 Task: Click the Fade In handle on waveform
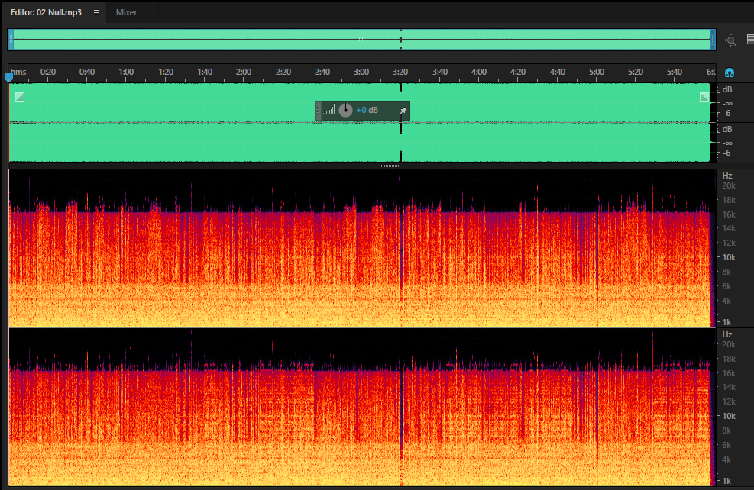pyautogui.click(x=20, y=97)
